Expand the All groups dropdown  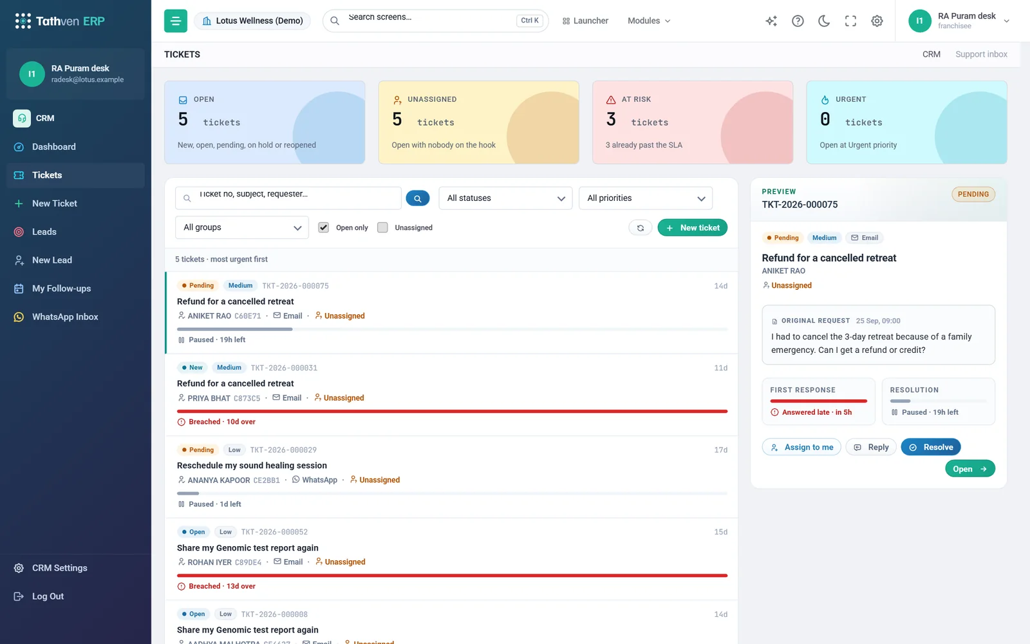[242, 227]
